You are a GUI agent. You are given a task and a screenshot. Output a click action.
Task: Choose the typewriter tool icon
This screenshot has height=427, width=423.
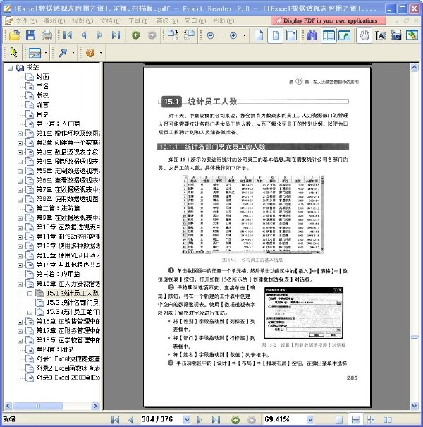coord(35,52)
